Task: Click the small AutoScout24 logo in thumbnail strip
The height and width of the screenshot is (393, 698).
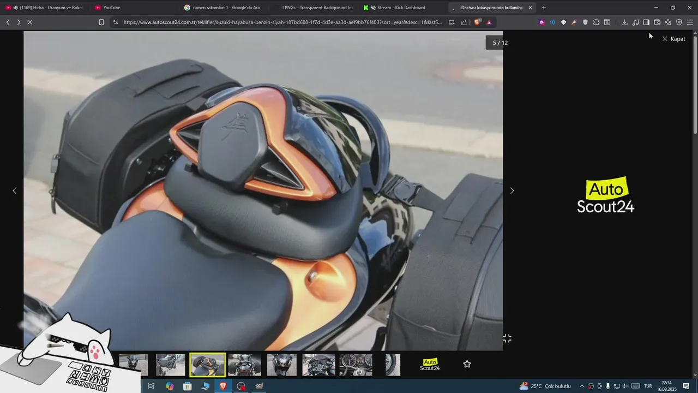Action: 430,365
